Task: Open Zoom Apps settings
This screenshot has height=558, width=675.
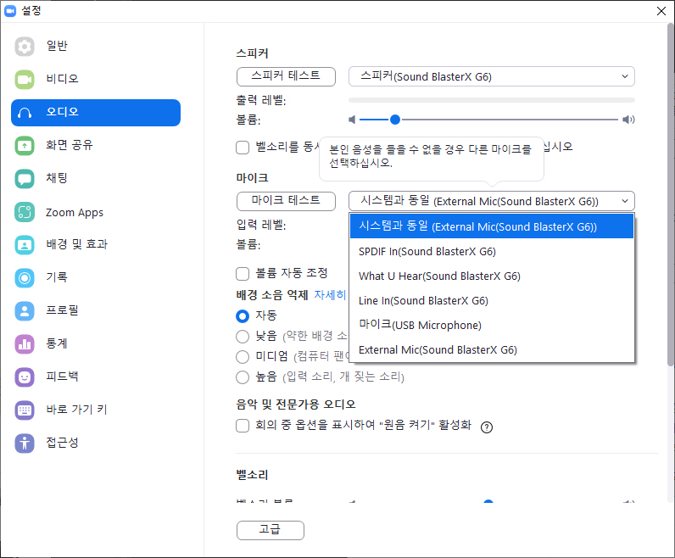Action: click(x=96, y=212)
